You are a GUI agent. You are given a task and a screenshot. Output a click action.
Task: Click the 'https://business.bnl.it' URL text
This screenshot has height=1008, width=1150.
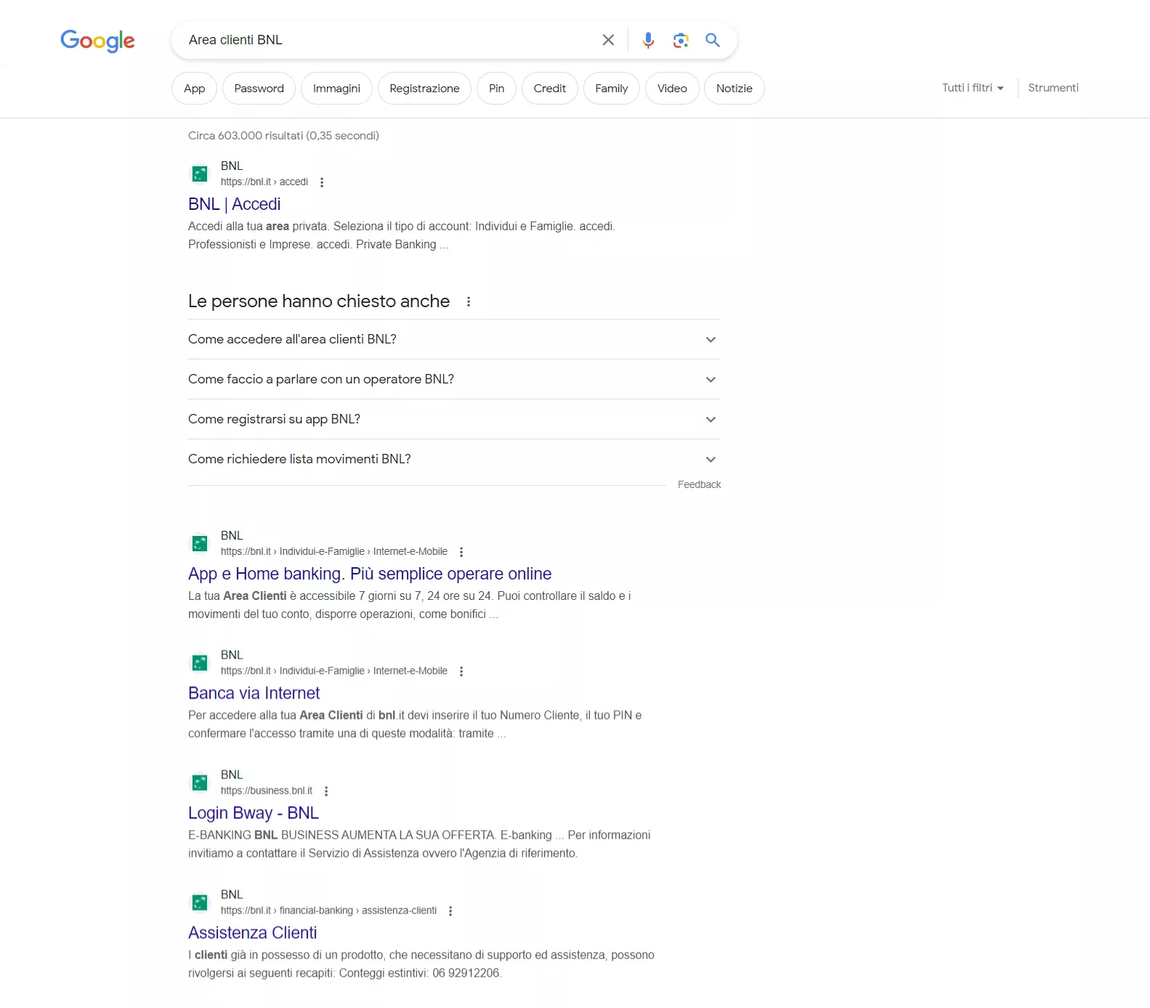[267, 791]
